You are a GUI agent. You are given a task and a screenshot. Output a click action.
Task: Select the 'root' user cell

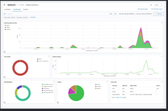coord(113,89)
